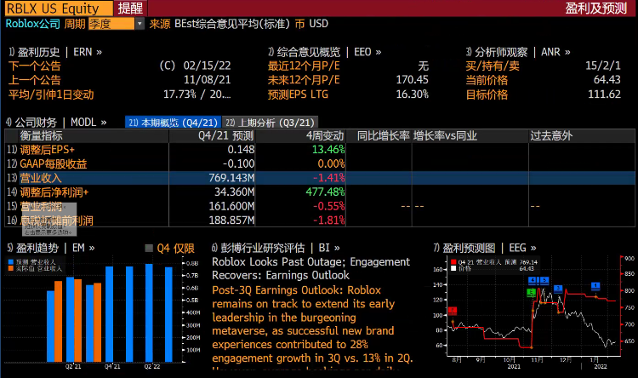Open the Roblox Looks Past Outage research headline
638x378 pixels.
click(x=310, y=268)
